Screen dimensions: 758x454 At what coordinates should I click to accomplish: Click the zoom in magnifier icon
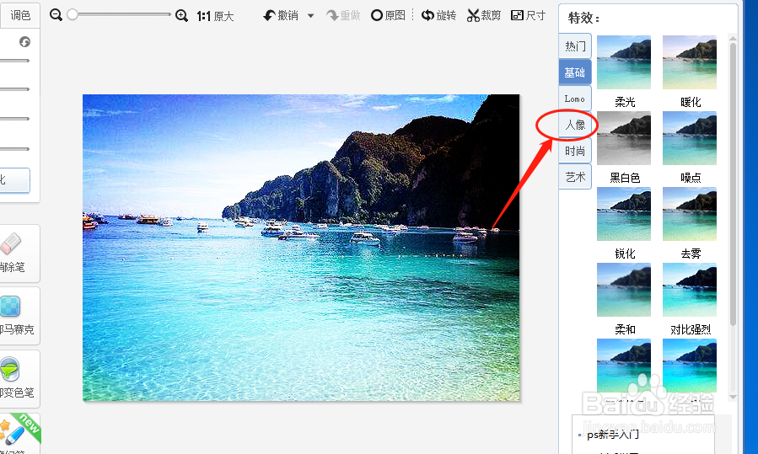[181, 15]
